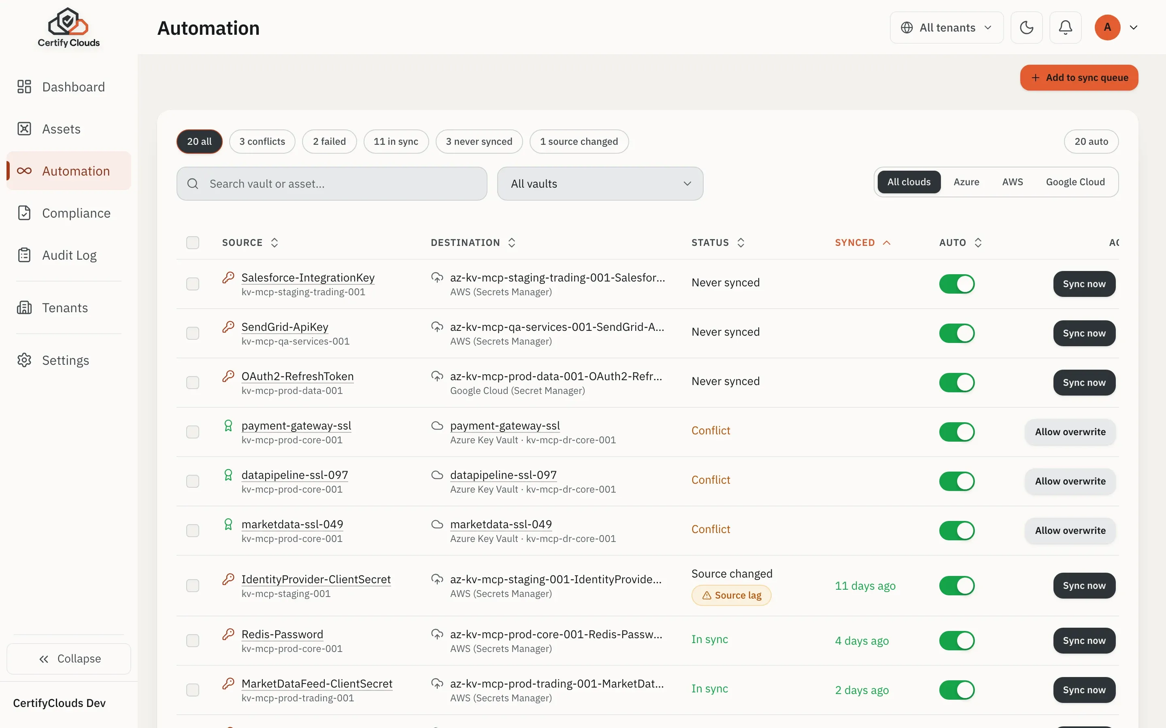
Task: Select the AWS cloud filter
Action: (1012, 182)
